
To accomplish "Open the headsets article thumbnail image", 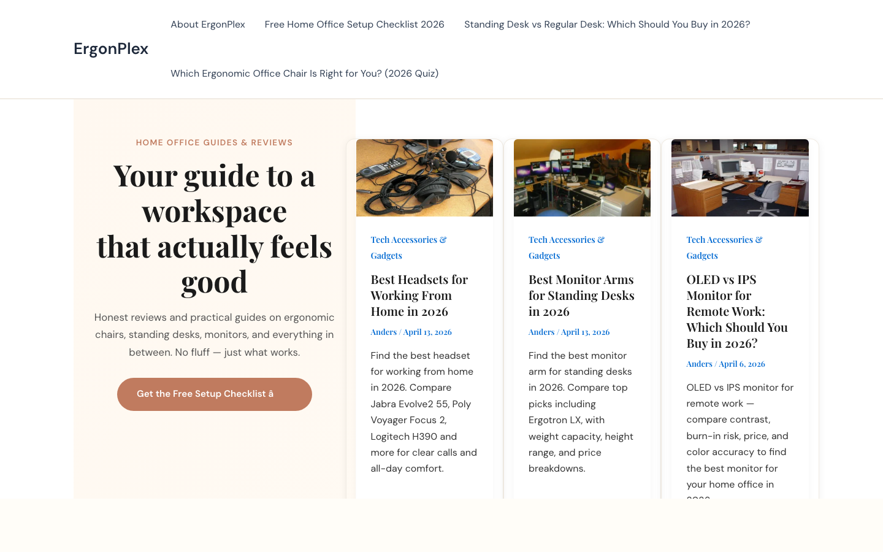I will tap(424, 178).
